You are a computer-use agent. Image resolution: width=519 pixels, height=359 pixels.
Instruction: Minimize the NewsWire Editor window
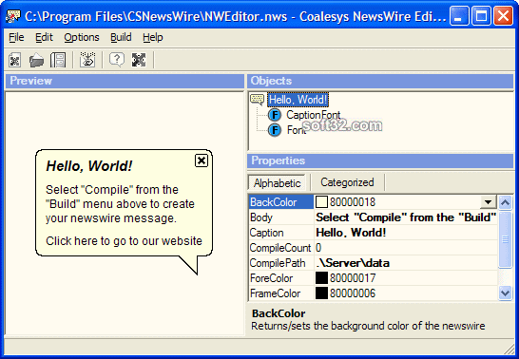(459, 15)
